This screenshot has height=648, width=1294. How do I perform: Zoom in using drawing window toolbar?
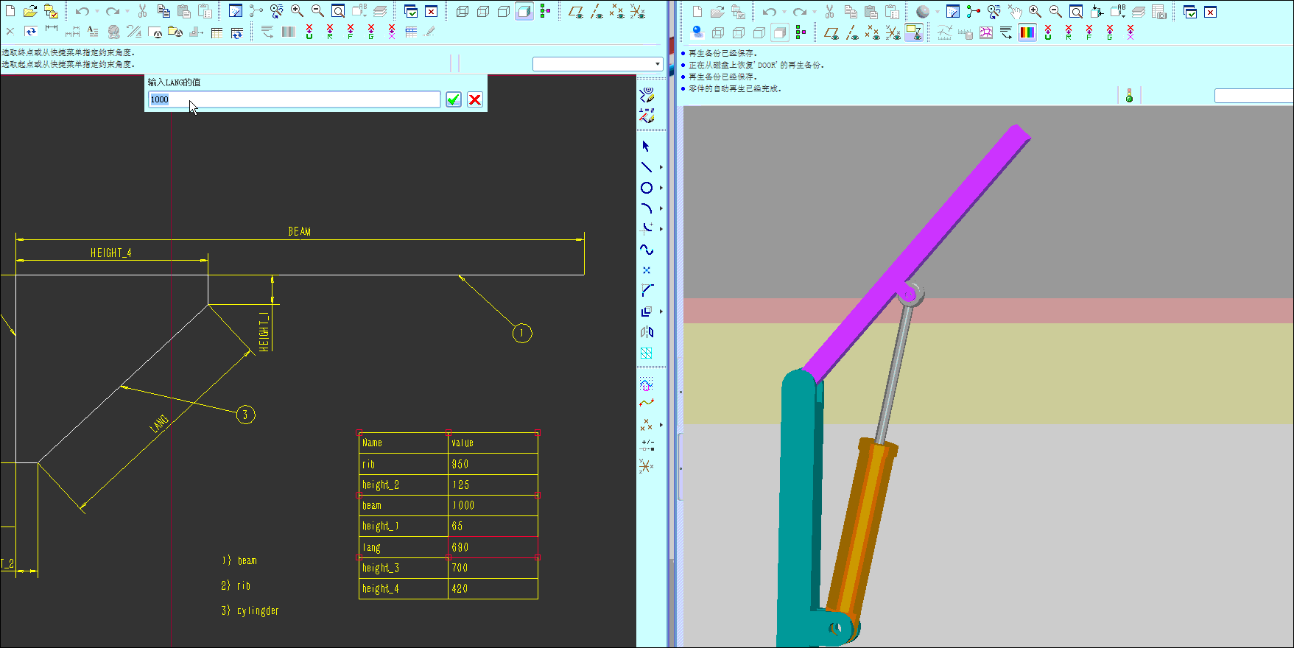coord(297,11)
